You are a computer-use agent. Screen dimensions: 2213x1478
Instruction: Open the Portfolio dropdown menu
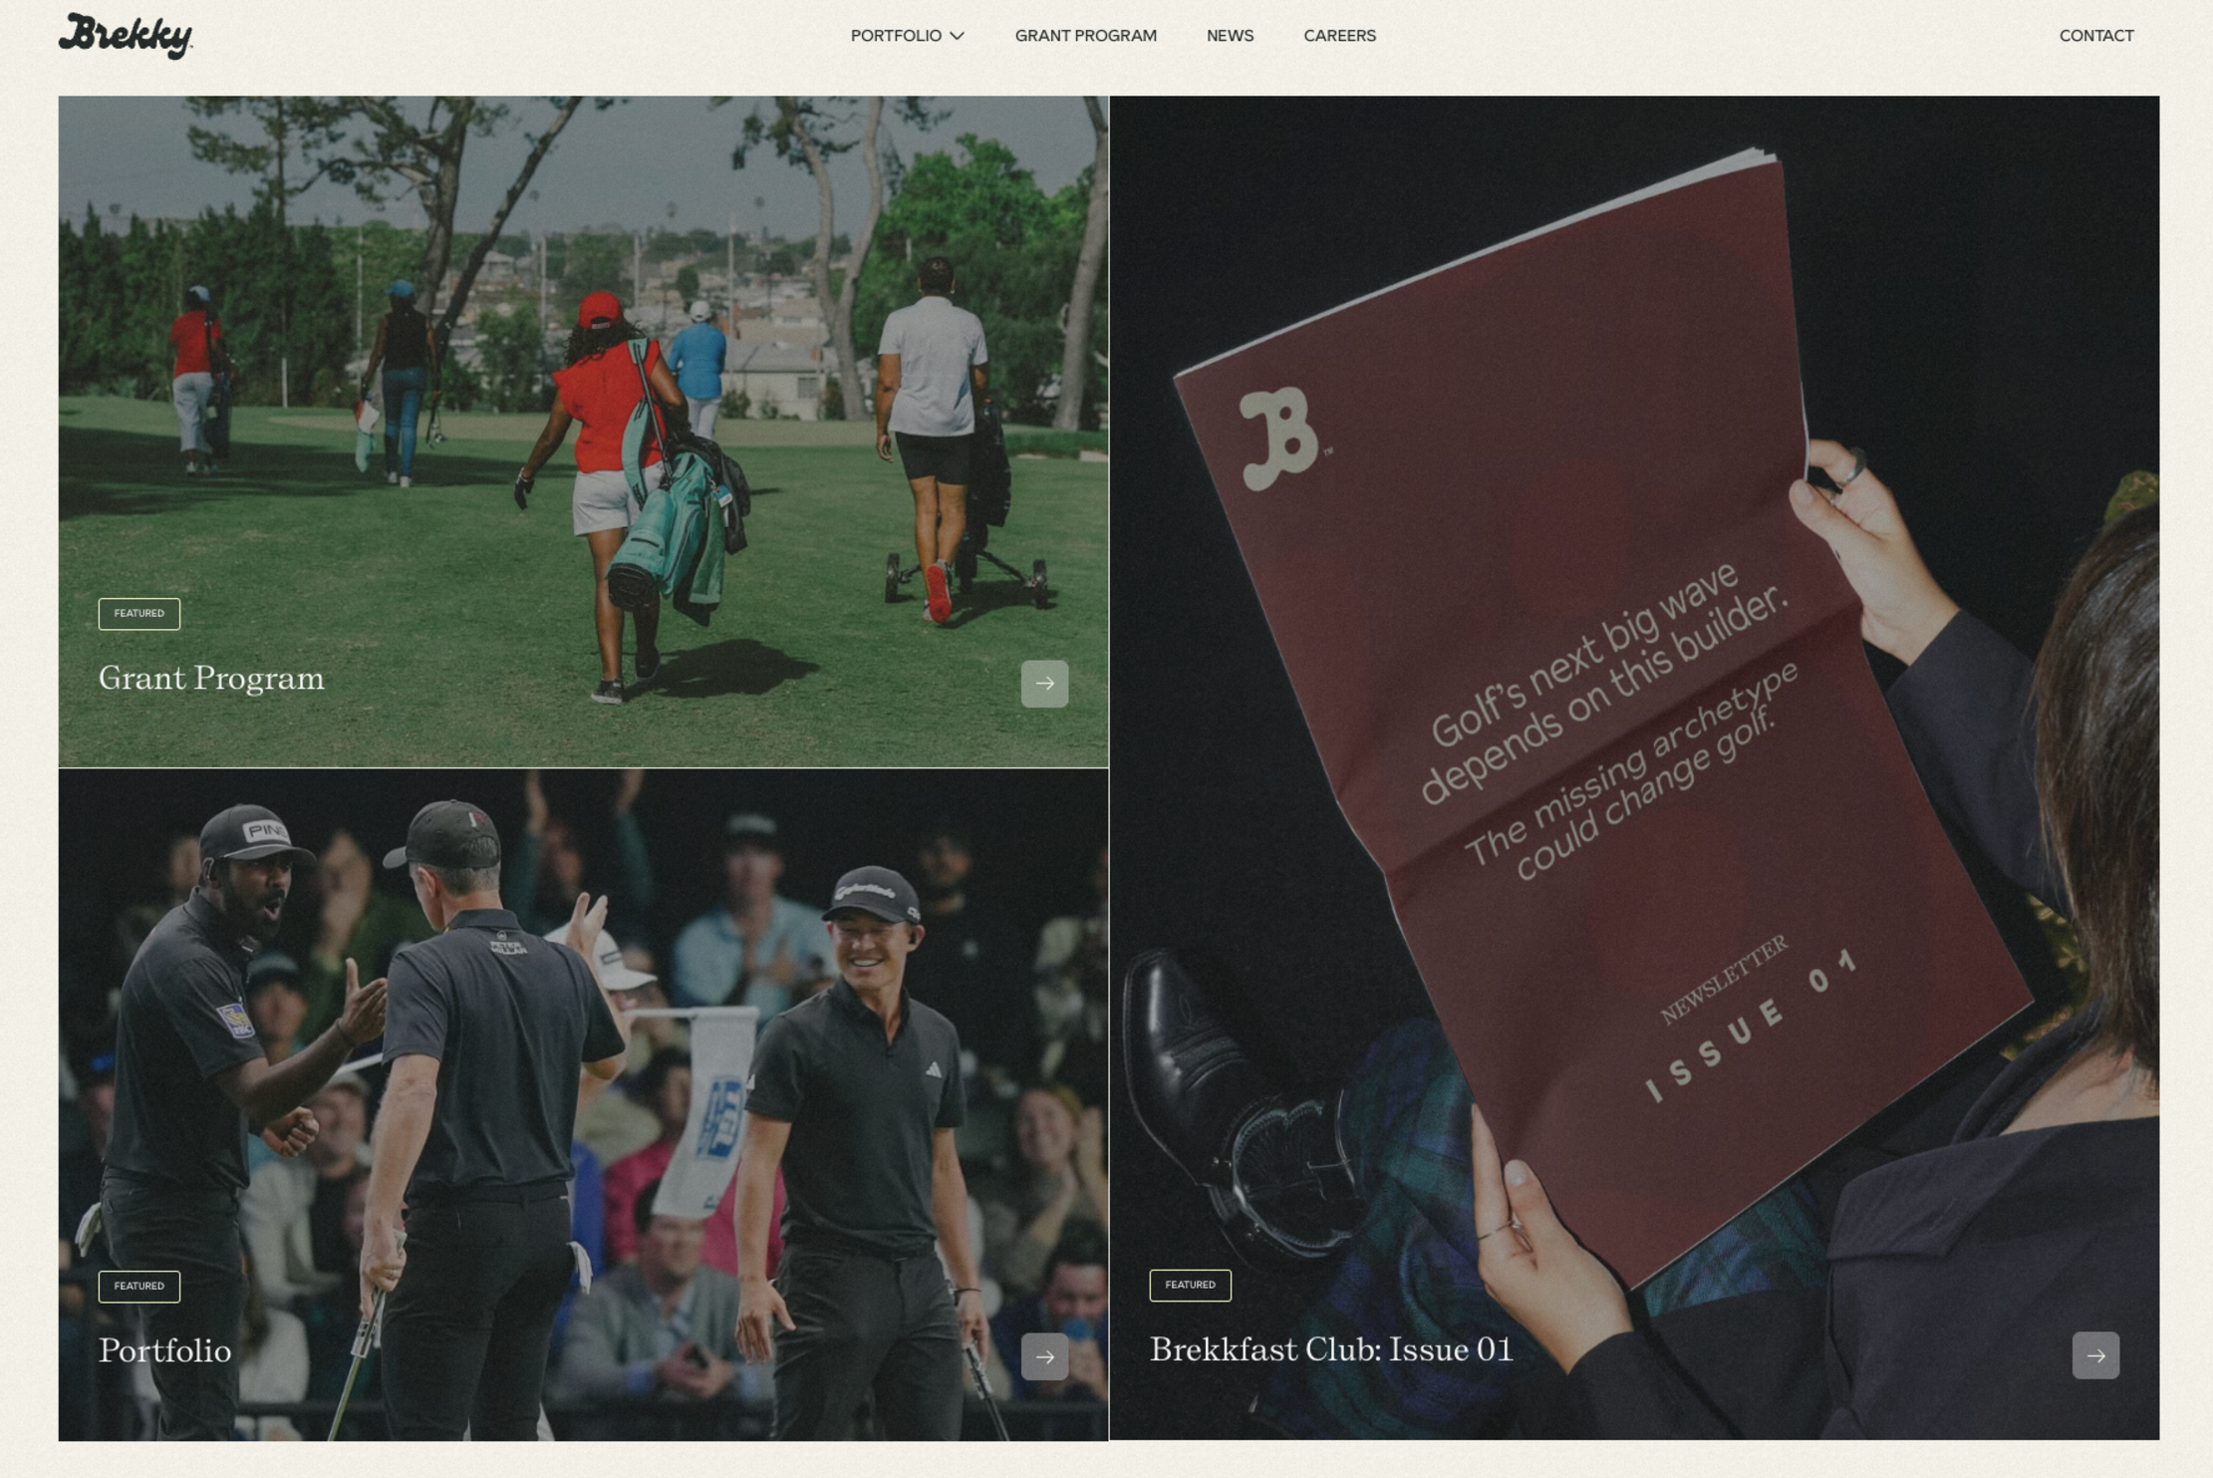coord(907,36)
